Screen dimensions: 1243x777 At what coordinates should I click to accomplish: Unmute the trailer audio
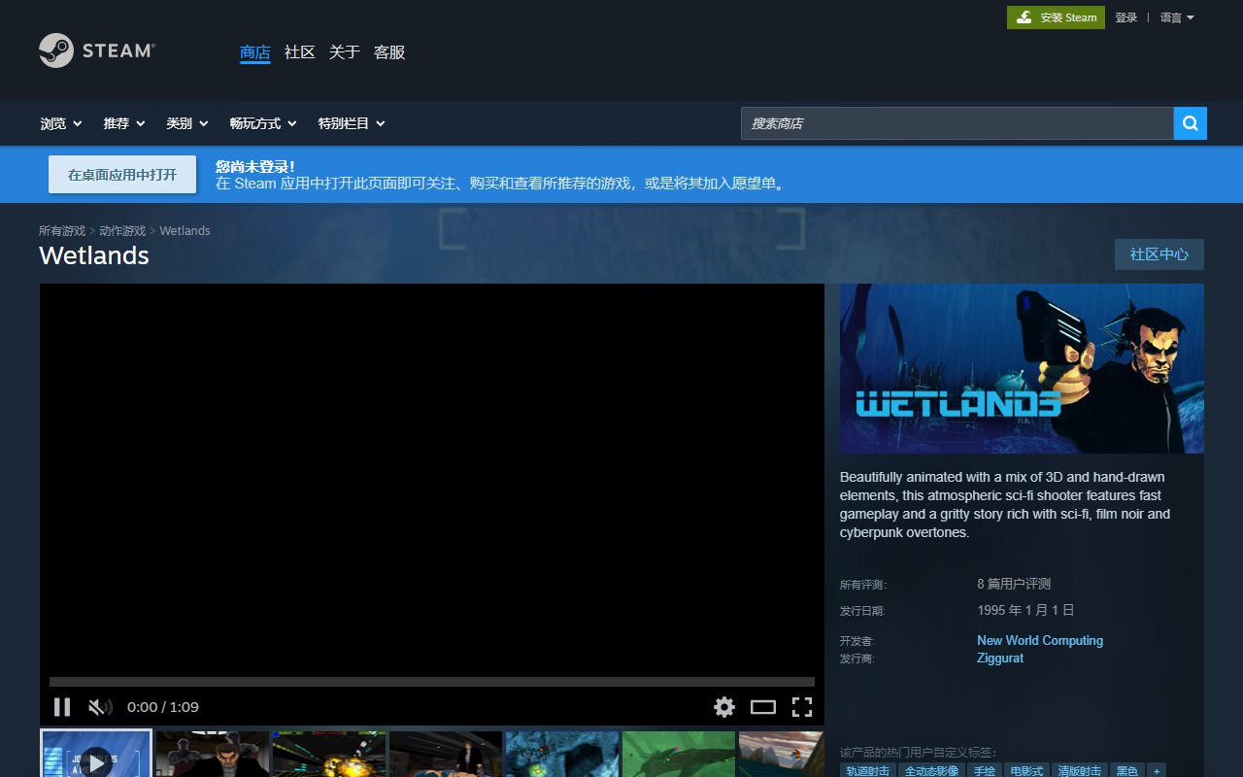(100, 707)
